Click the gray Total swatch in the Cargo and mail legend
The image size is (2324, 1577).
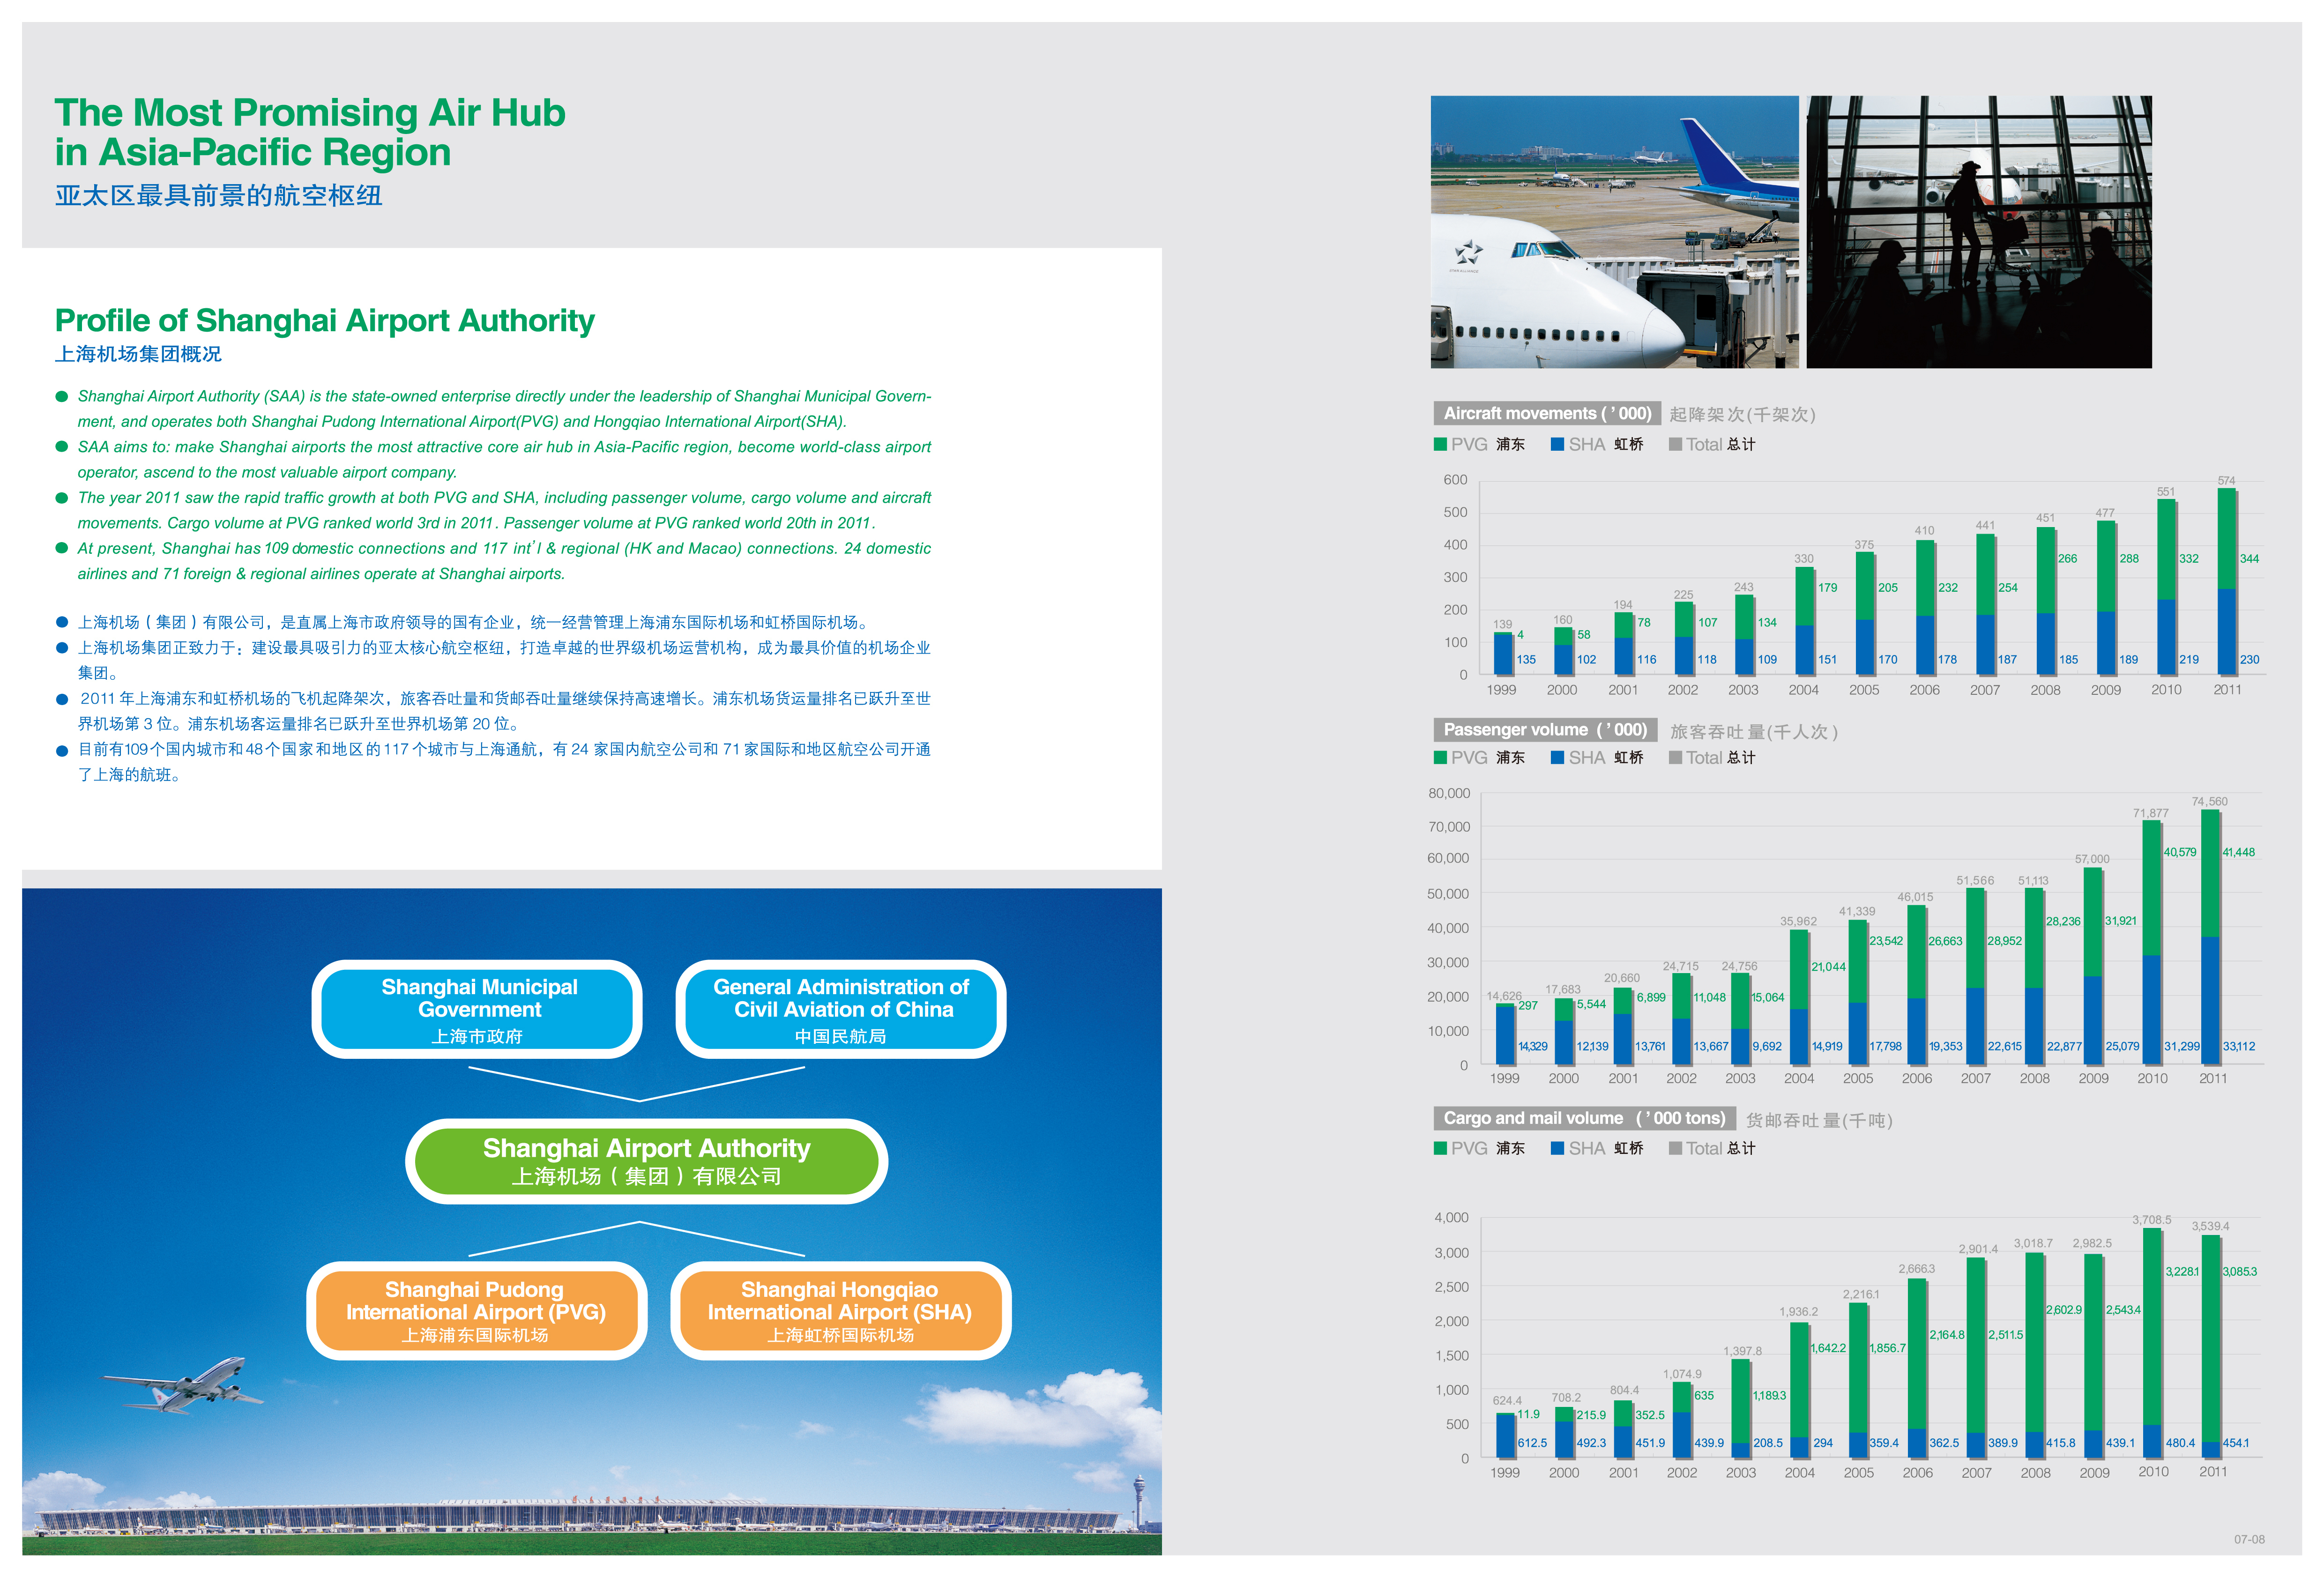[x=1675, y=1148]
